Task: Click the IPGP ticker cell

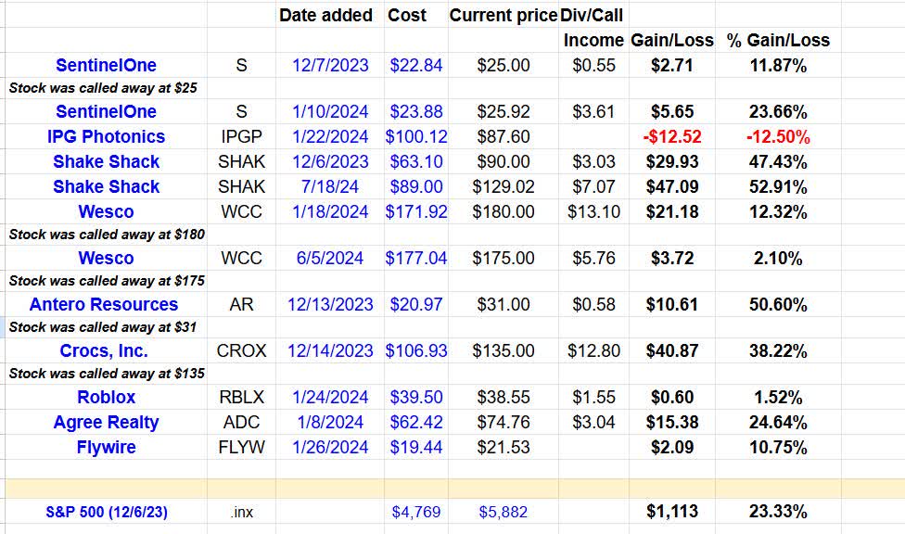Action: pyautogui.click(x=241, y=136)
